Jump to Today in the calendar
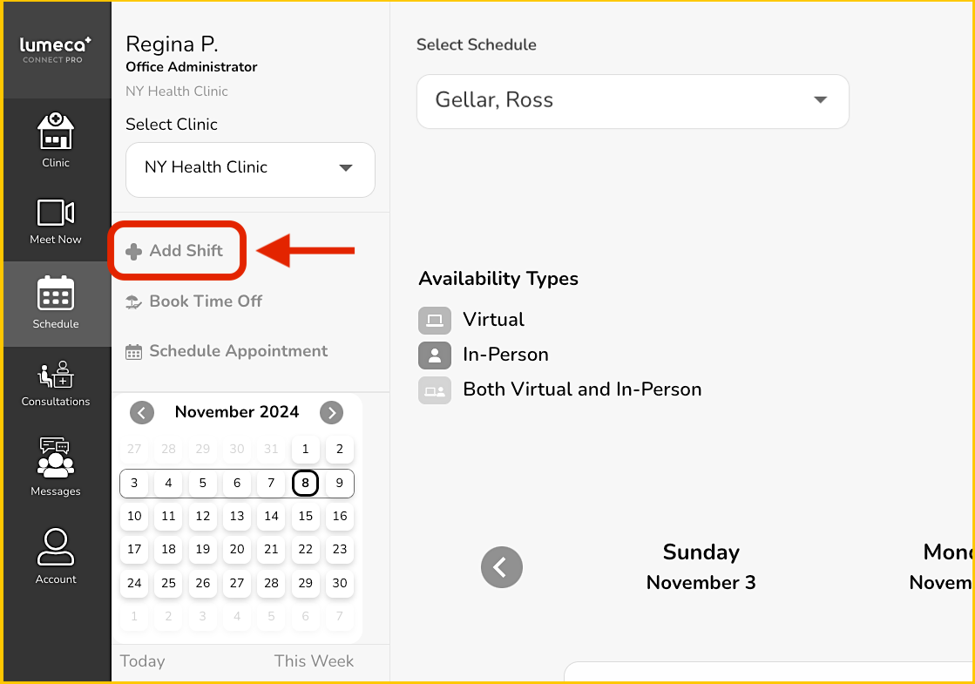Screen dimensions: 975x684 [x=143, y=661]
